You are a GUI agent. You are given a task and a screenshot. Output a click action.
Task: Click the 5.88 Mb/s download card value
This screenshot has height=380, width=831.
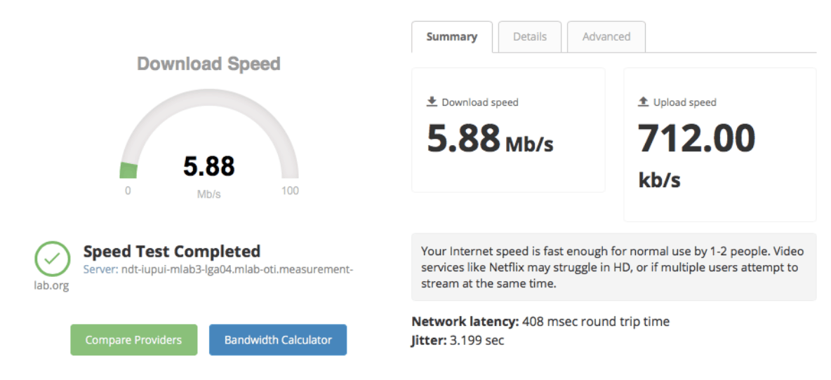tap(490, 137)
